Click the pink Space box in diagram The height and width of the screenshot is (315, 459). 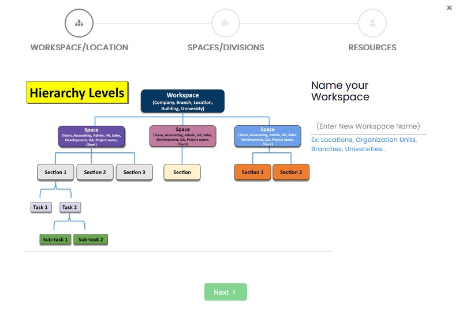(182, 136)
